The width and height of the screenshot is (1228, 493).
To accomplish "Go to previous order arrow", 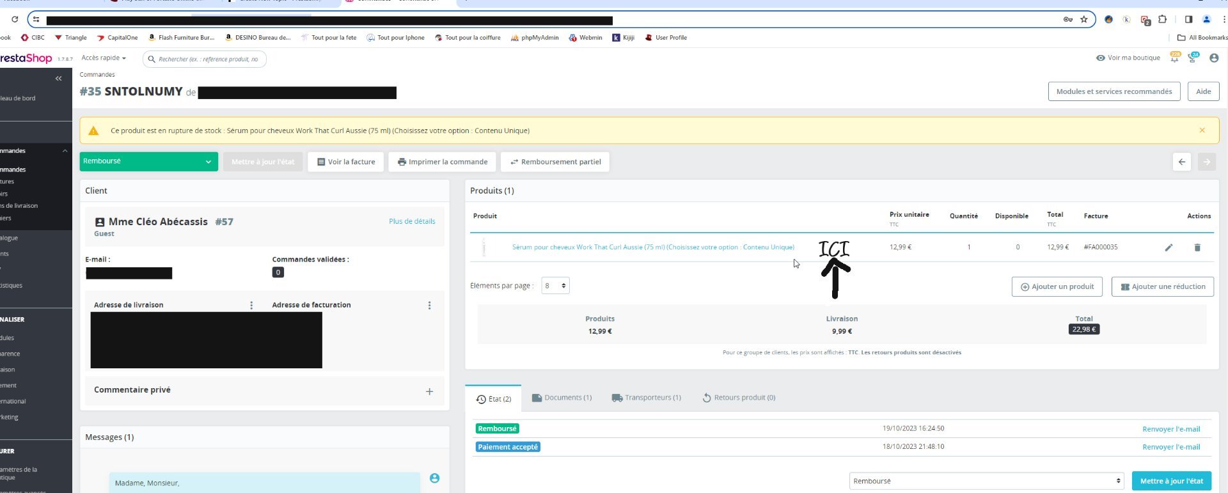I will (1182, 162).
